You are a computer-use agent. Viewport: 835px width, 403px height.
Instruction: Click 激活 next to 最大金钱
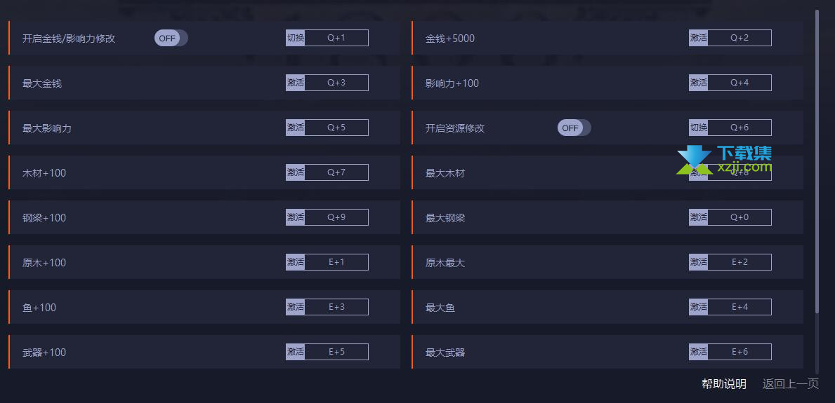[296, 83]
